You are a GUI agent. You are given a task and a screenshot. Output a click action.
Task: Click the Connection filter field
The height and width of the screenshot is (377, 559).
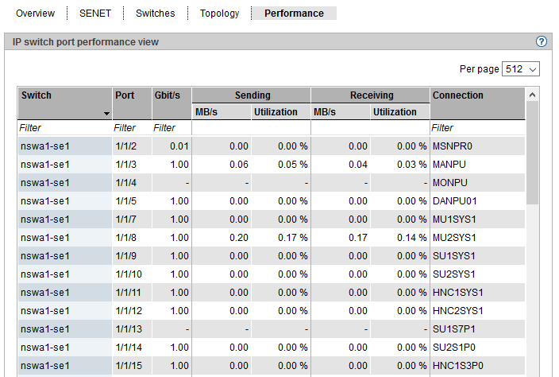[476, 127]
